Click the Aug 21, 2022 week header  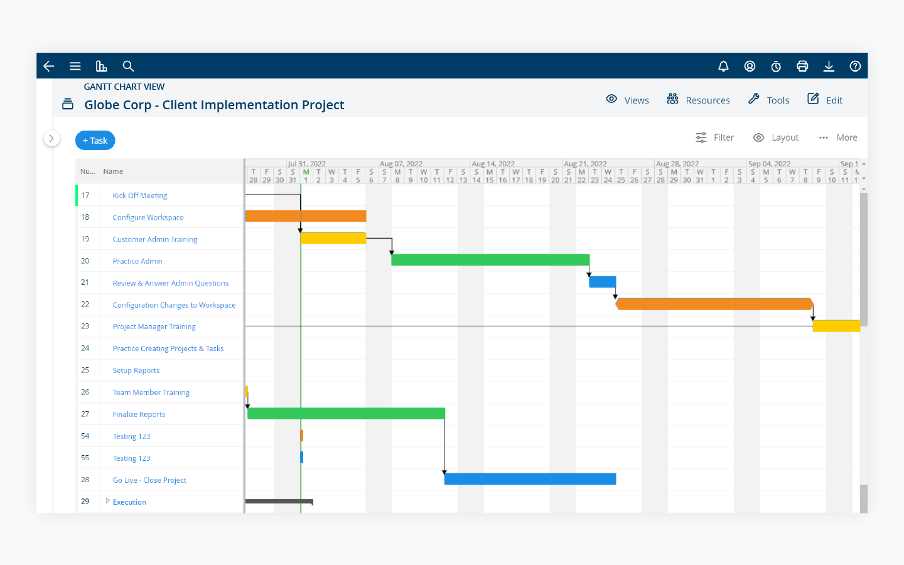pyautogui.click(x=586, y=164)
